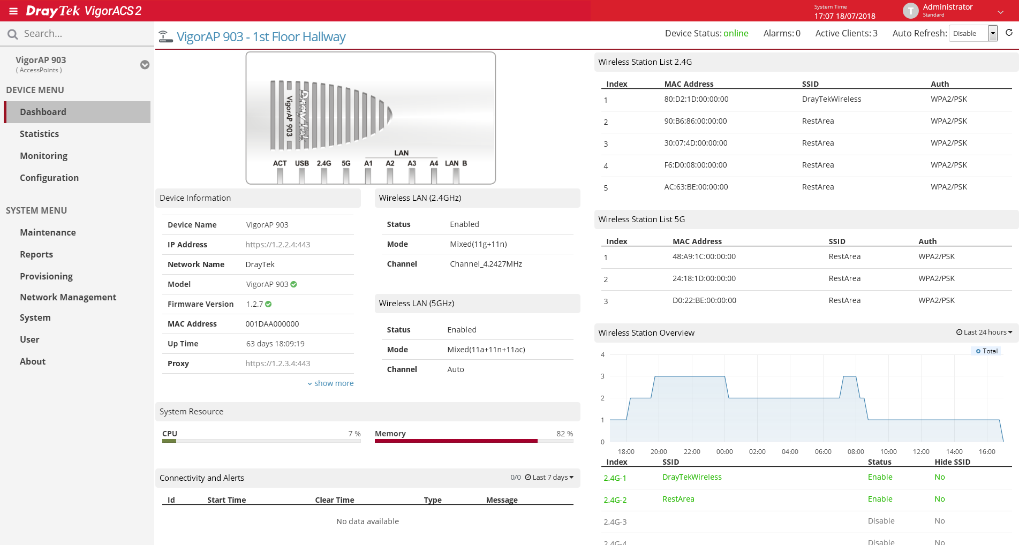Screen dimensions: 1019x545
Task: Click MAC address F6:D0:08:00:00:00
Action: tap(696, 165)
